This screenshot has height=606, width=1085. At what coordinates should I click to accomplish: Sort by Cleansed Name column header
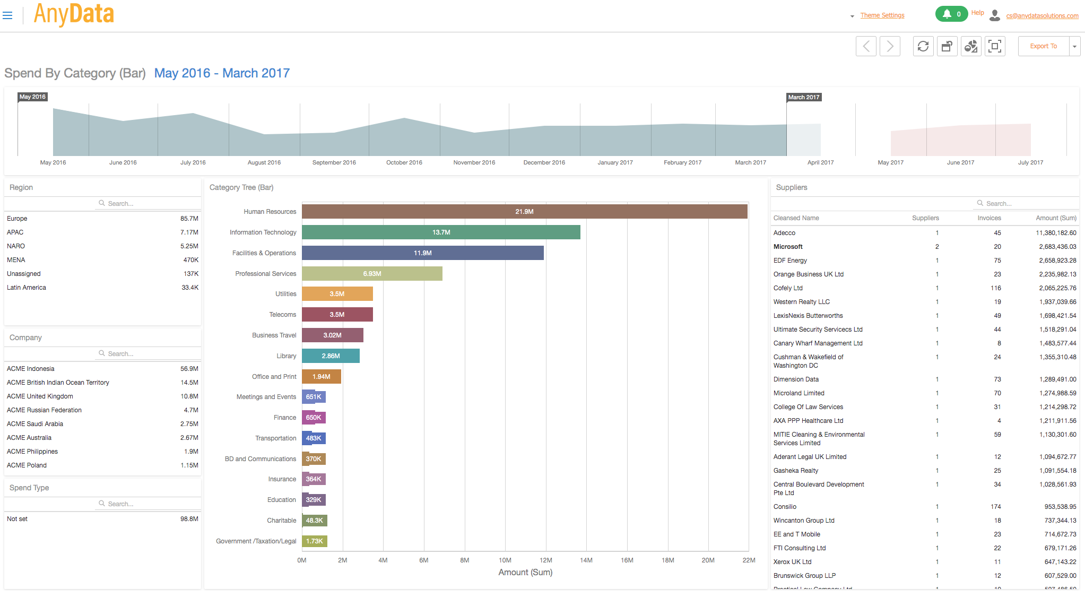point(796,218)
